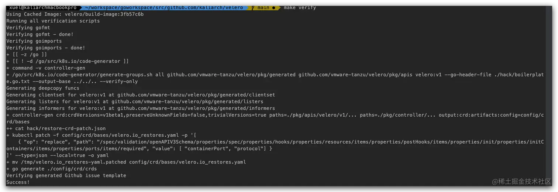
Task: Click the '--type=json --local=true -o yaml' line
Action: (x=58, y=155)
